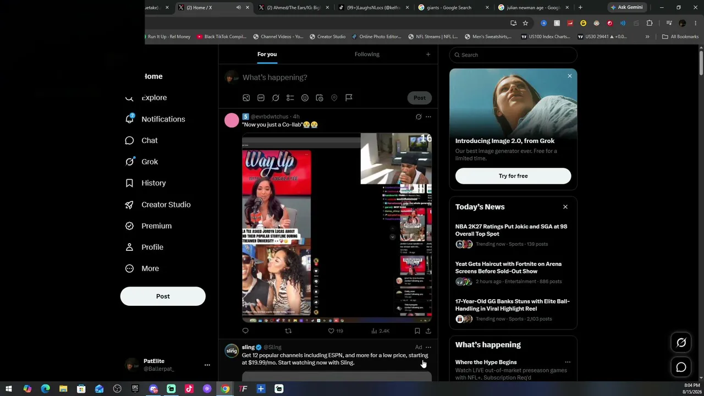Click the X search input field
Image resolution: width=704 pixels, height=396 pixels.
point(513,55)
